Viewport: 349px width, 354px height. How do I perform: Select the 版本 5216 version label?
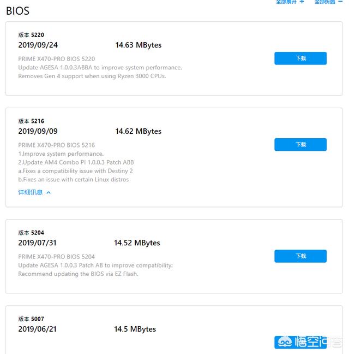tap(31, 121)
